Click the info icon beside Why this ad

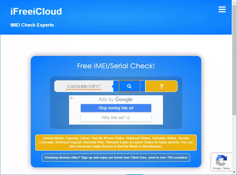[x=128, y=118]
